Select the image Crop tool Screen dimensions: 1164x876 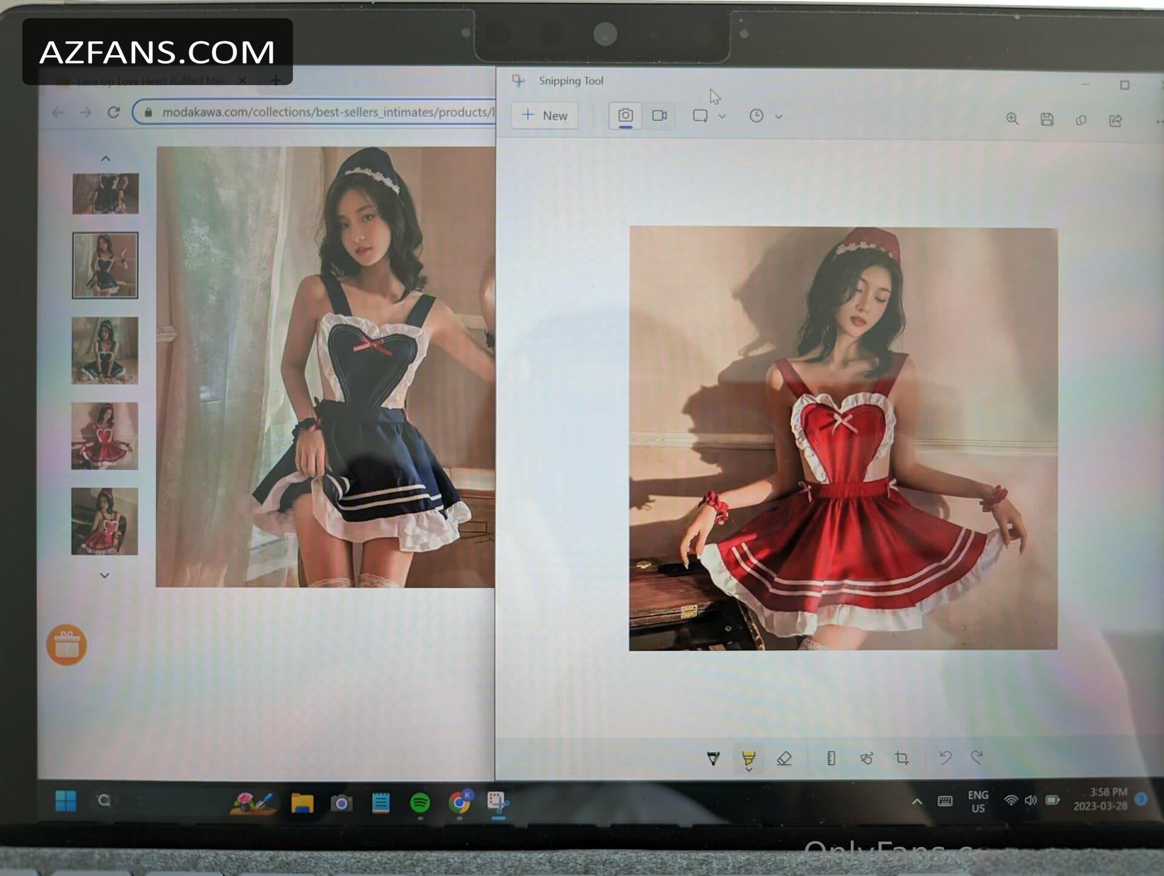point(901,758)
